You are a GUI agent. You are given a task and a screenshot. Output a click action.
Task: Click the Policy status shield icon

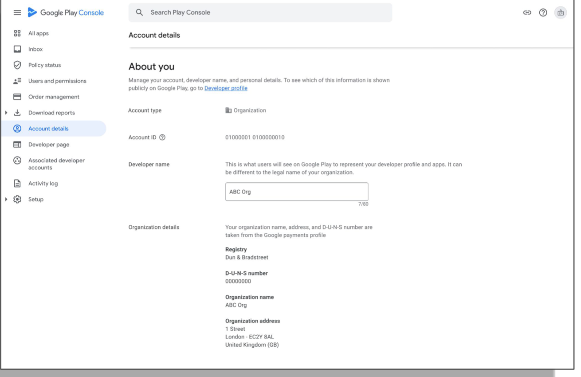17,65
